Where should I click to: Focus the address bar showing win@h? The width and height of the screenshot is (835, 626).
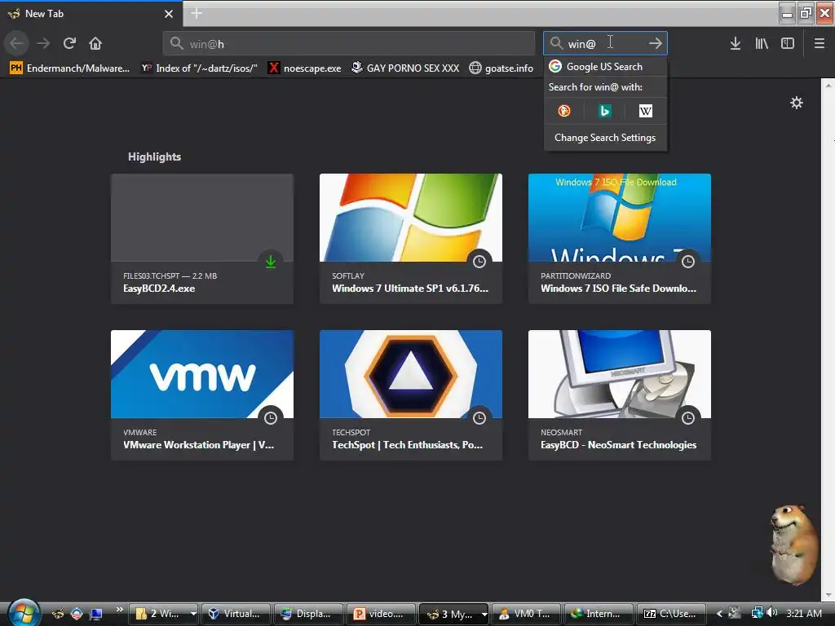pos(349,43)
